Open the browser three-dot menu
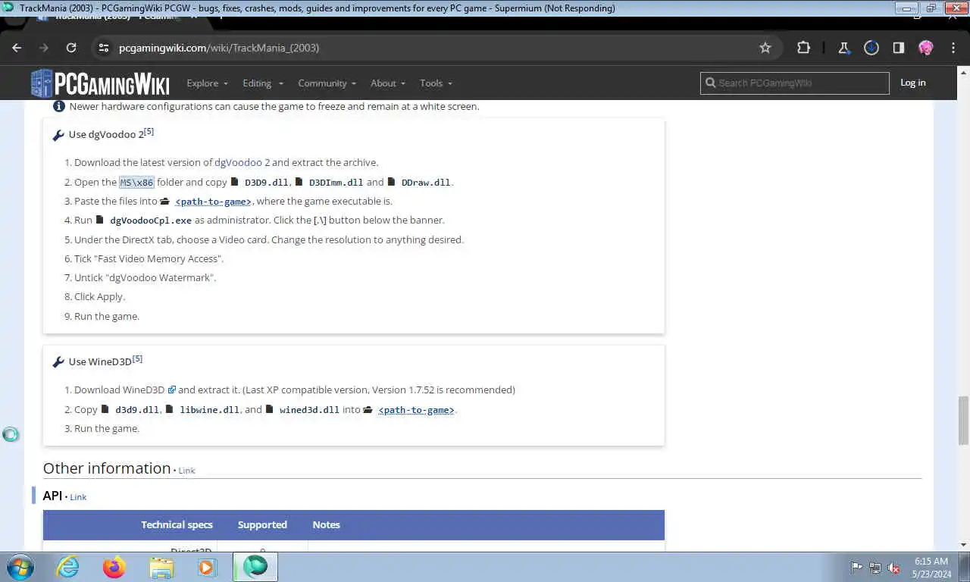The width and height of the screenshot is (970, 582). point(953,48)
